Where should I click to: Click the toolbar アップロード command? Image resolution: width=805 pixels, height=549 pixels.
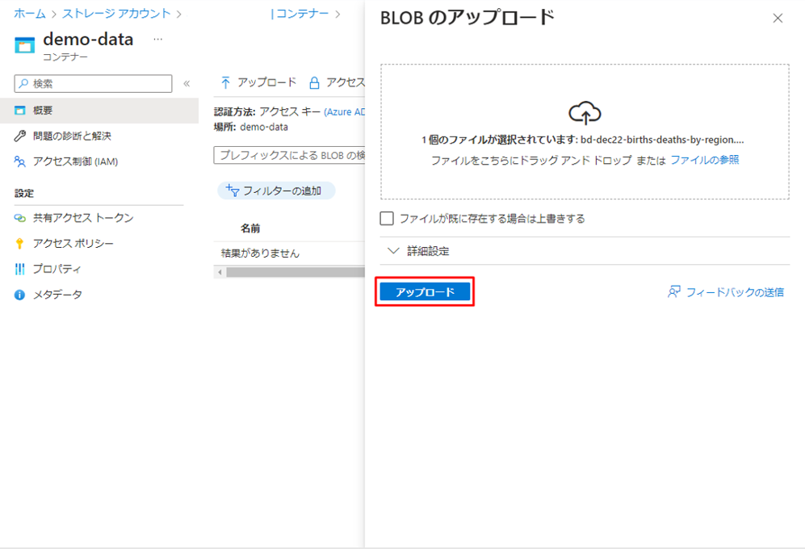click(x=258, y=82)
